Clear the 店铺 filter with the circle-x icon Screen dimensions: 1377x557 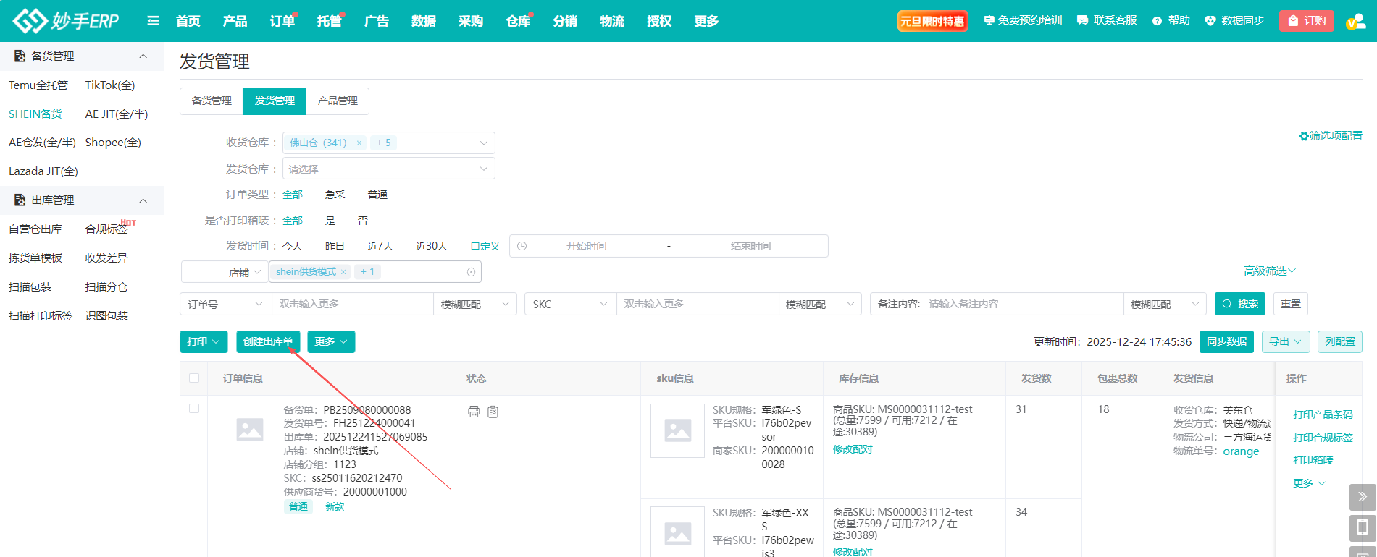(x=471, y=272)
